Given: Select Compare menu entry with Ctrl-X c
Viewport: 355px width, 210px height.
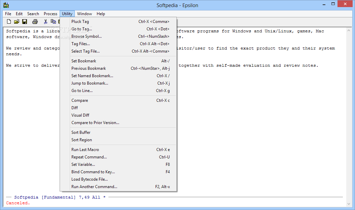Looking at the screenshot, I should [118, 100].
